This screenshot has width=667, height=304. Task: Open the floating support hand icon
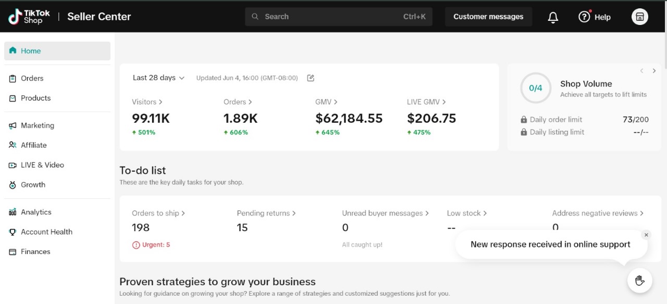(x=639, y=281)
